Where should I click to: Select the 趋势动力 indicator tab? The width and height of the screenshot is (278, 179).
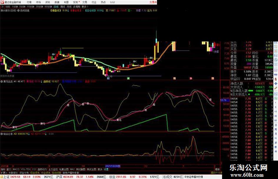coord(42,169)
